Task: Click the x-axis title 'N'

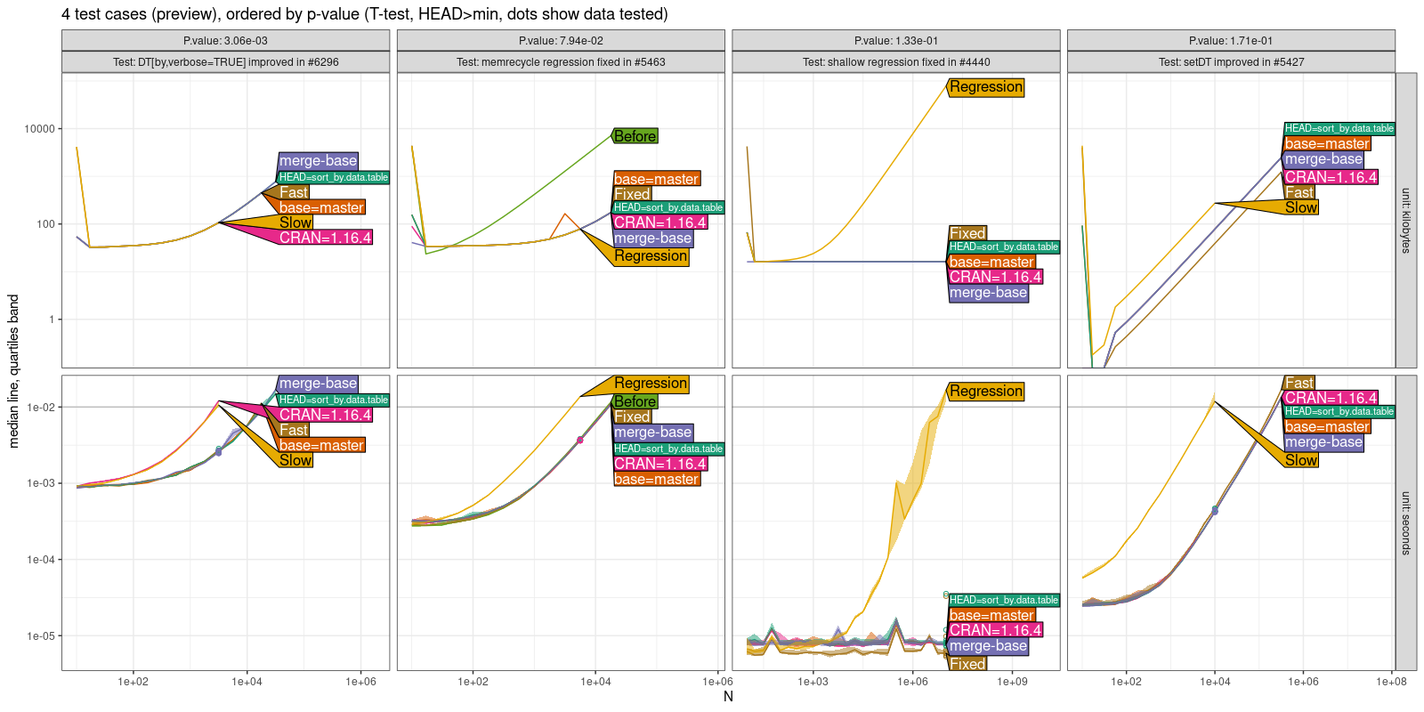Action: (728, 697)
